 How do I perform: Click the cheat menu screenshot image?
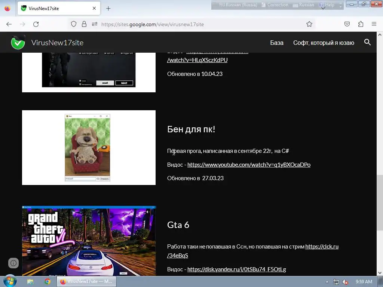pyautogui.click(x=89, y=72)
